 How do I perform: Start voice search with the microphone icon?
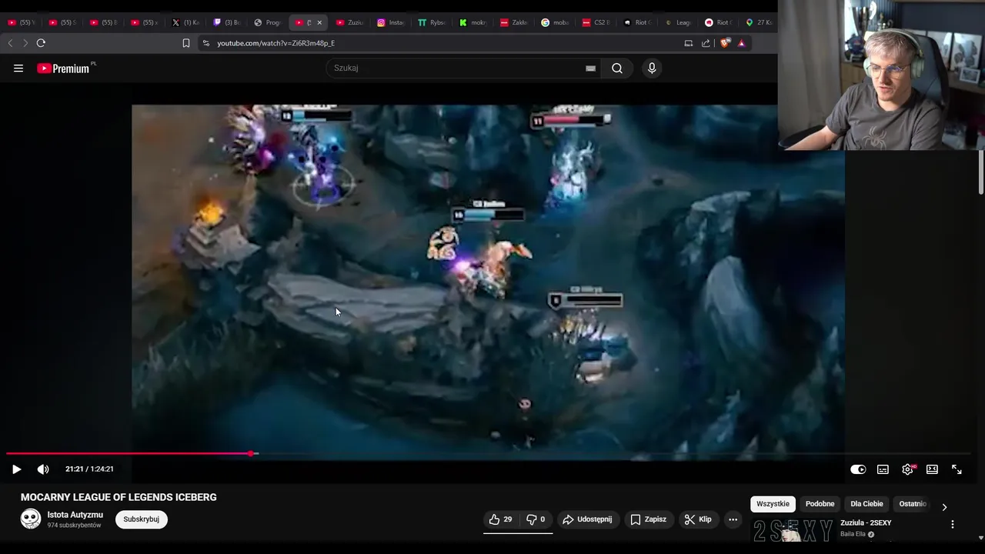tap(652, 68)
